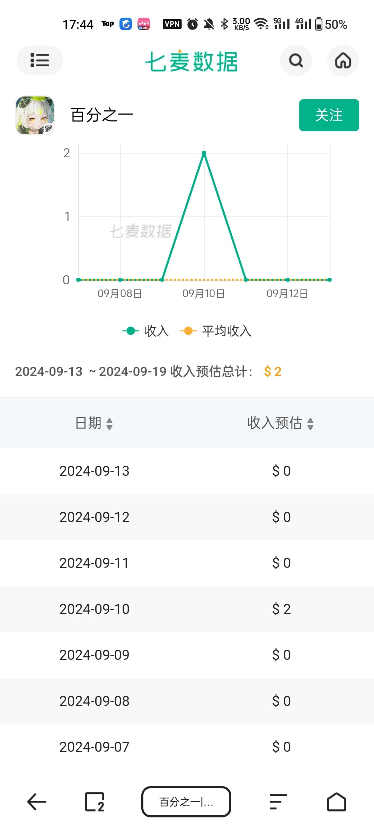The height and width of the screenshot is (833, 374).
Task: Tap the blue bird app notification icon
Action: pos(126,24)
